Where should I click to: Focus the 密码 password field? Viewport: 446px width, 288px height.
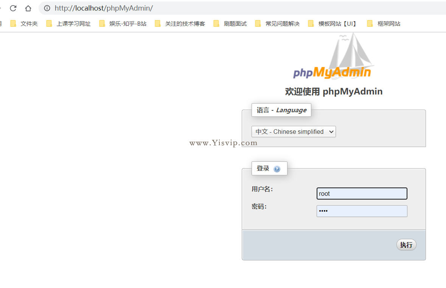coord(362,211)
